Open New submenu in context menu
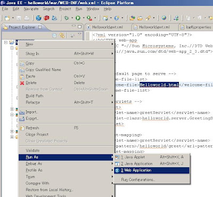This screenshot has width=213, height=197. click(67, 44)
